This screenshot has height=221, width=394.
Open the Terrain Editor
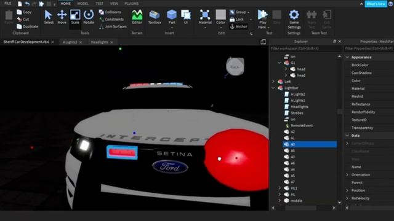point(137,17)
